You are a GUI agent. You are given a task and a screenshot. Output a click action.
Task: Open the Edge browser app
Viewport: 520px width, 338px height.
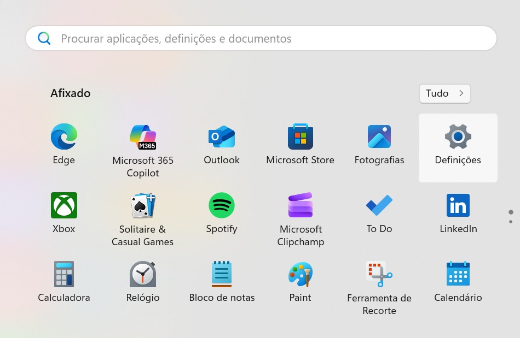click(63, 137)
